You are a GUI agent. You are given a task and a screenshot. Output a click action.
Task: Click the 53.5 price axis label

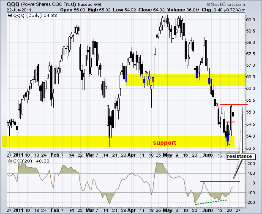pos(251,149)
